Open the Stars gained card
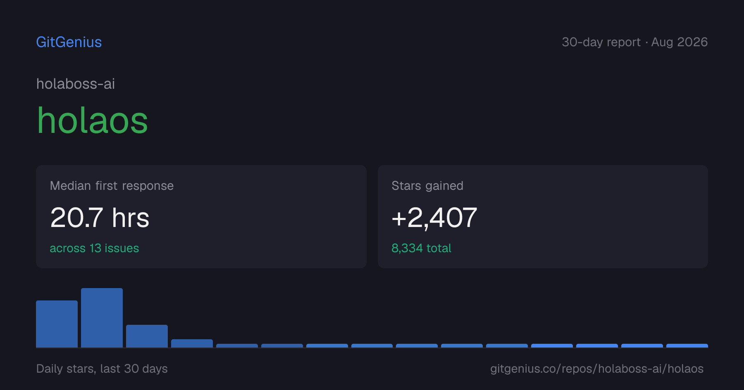Image resolution: width=744 pixels, height=390 pixels. click(543, 217)
